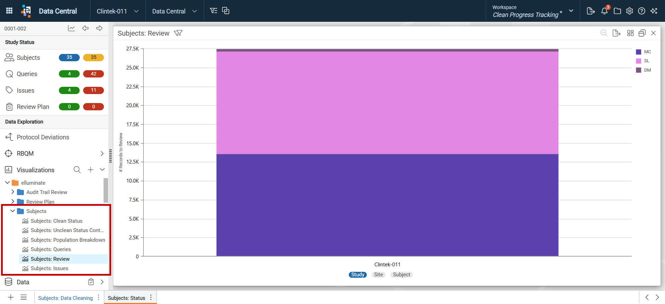The width and height of the screenshot is (665, 304).
Task: Open the sheet list hamburger icon
Action: [24, 297]
